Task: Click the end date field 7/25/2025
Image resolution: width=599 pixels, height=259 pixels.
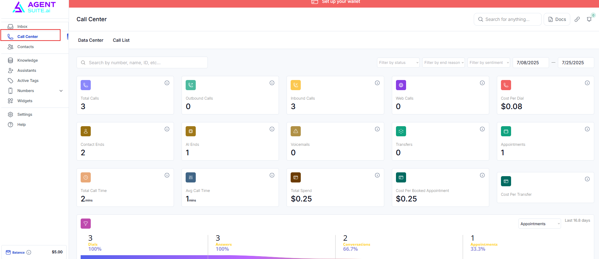Action: tap(576, 63)
